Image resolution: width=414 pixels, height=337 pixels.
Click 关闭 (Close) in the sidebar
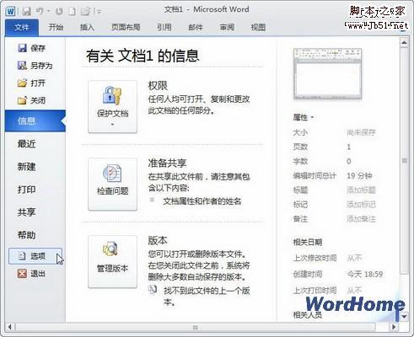31,100
